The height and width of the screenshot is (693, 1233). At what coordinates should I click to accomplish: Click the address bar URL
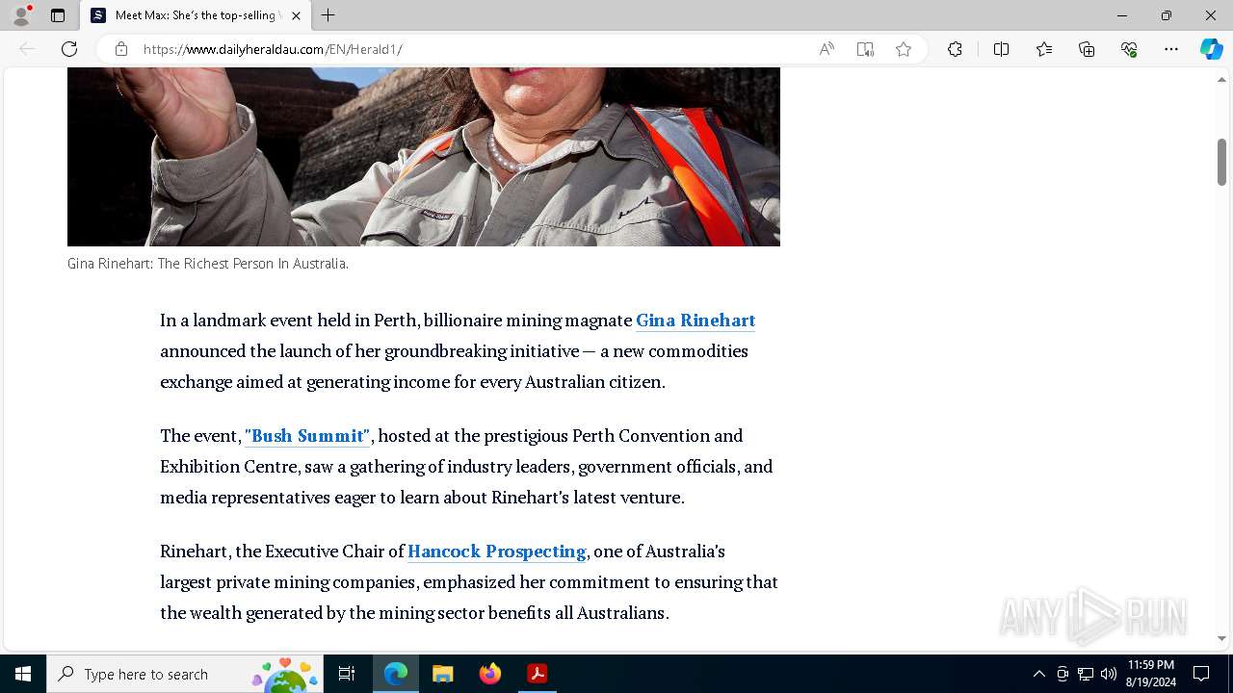pyautogui.click(x=273, y=49)
